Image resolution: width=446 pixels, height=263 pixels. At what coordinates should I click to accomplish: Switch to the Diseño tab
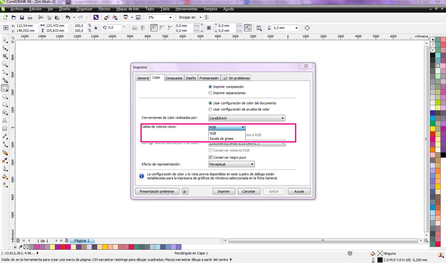pyautogui.click(x=191, y=78)
